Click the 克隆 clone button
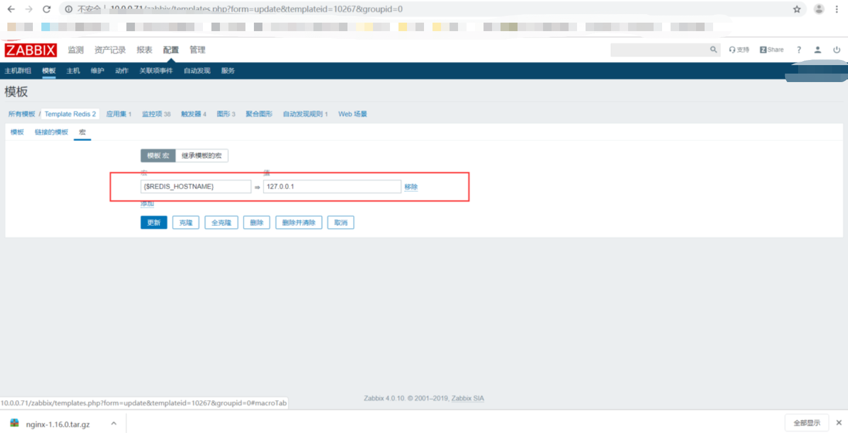This screenshot has width=848, height=433. click(186, 222)
